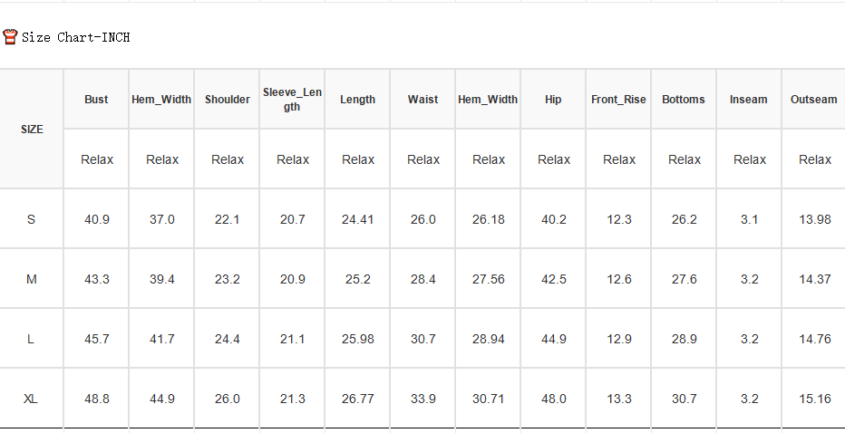Select the M size row label
The height and width of the screenshot is (433, 845).
coord(31,279)
